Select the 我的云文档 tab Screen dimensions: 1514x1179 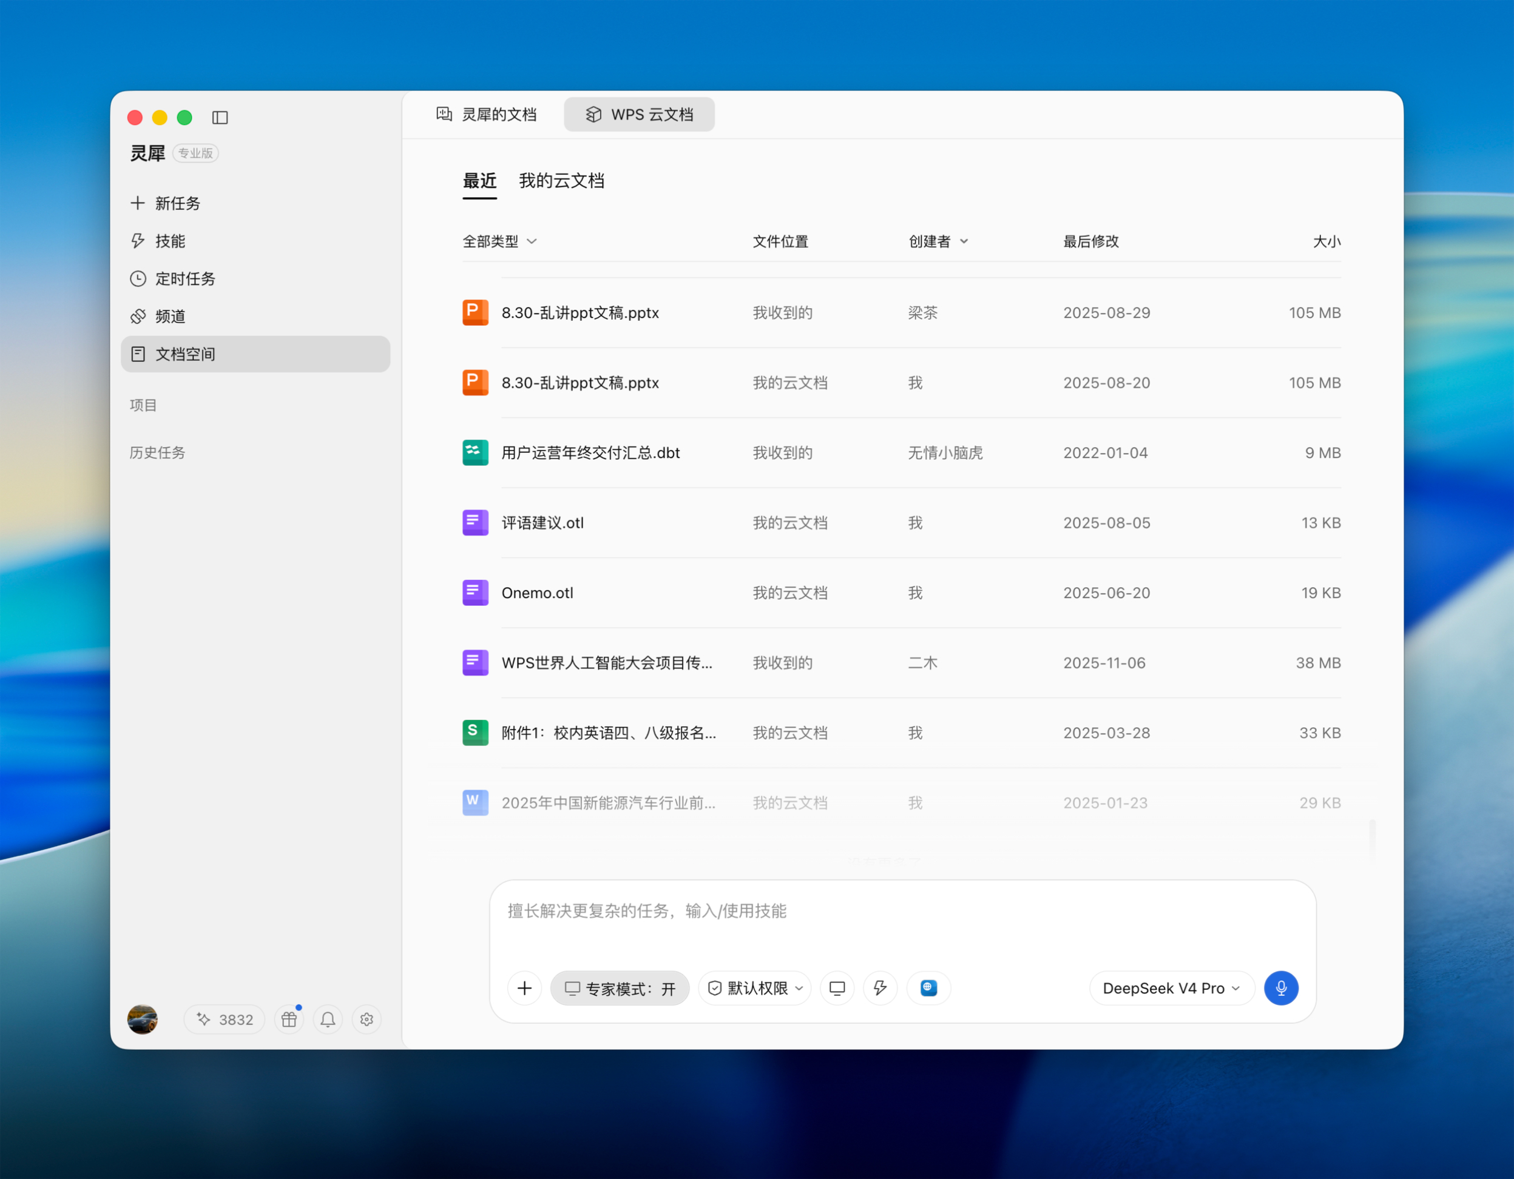[x=561, y=181]
